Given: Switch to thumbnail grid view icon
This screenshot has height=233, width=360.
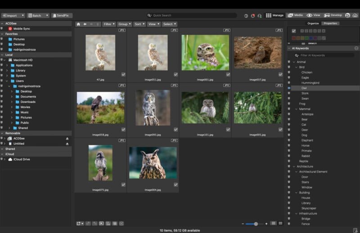Looking at the screenshot, I should tap(280, 223).
